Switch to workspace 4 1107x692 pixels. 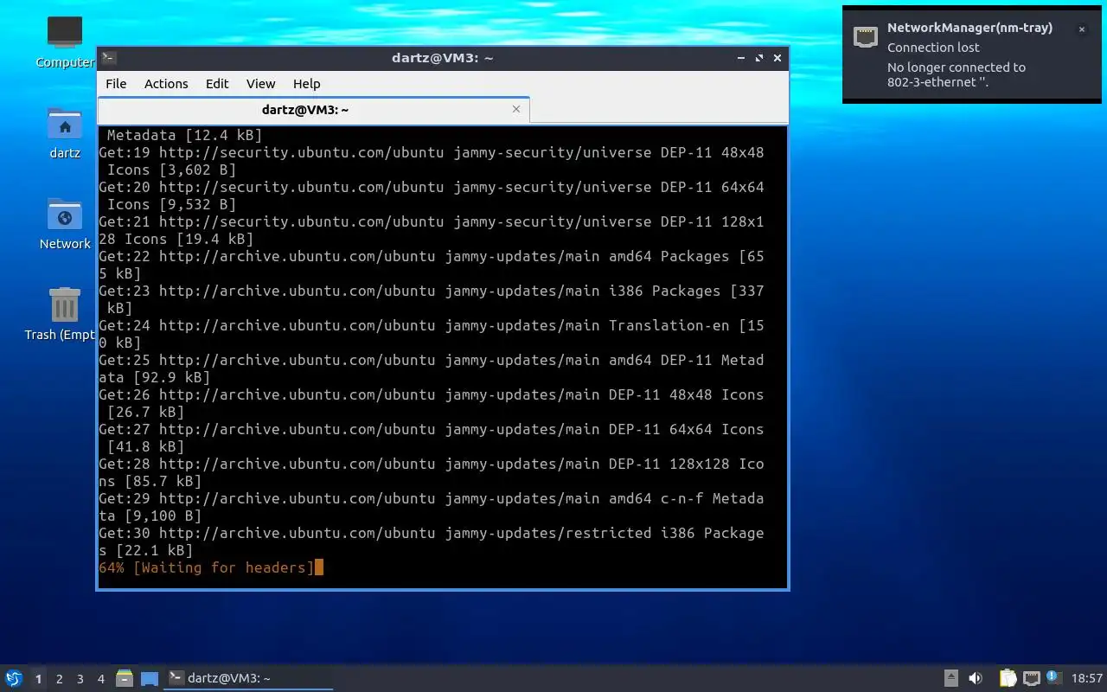pyautogui.click(x=100, y=679)
